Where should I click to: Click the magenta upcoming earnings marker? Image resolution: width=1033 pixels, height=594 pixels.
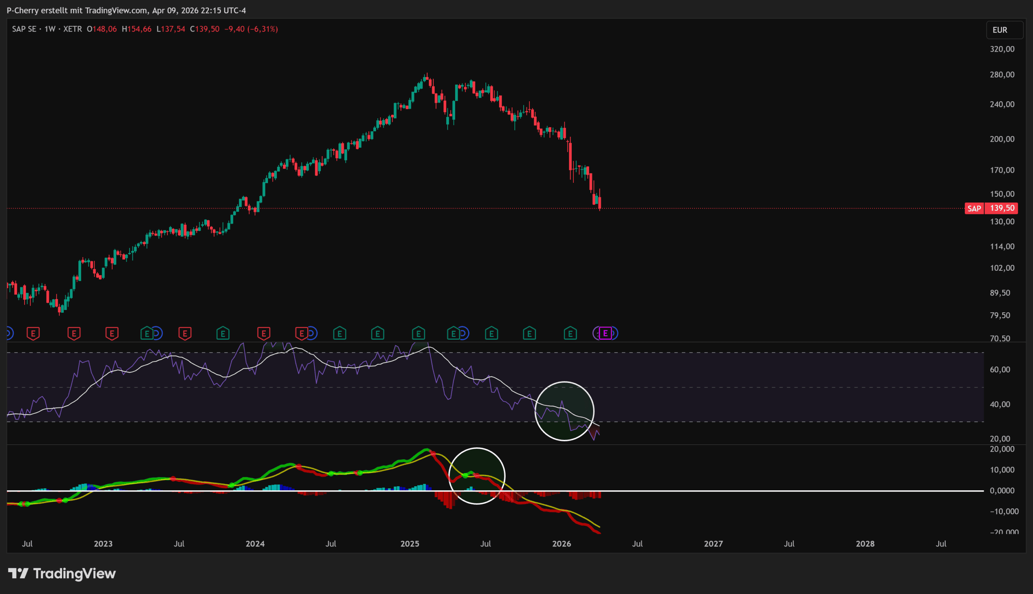point(605,333)
